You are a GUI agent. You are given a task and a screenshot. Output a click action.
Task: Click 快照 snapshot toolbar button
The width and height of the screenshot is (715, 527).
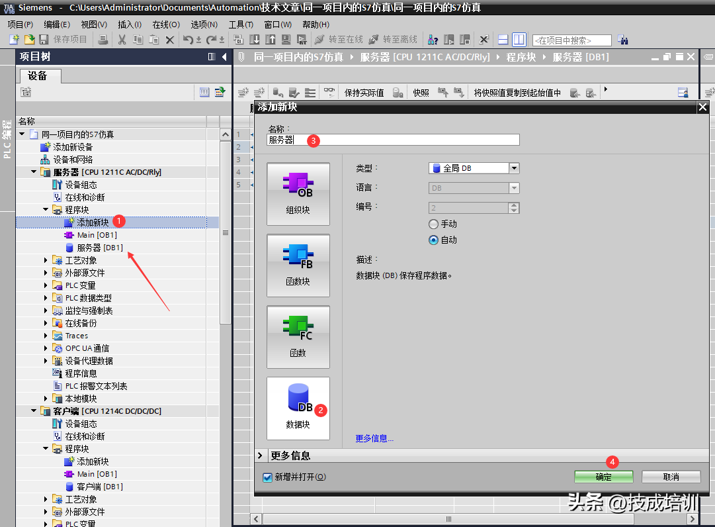click(421, 93)
